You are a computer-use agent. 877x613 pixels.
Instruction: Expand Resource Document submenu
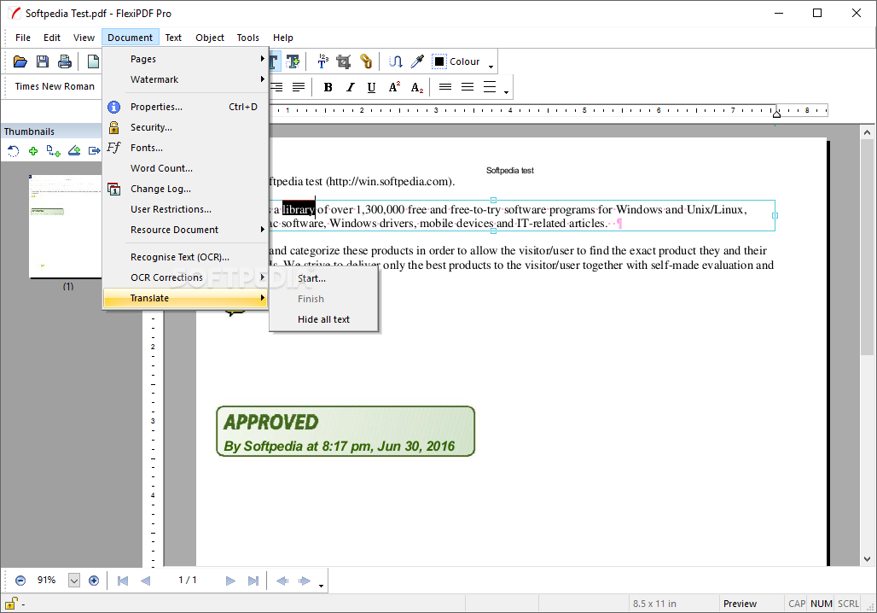pyautogui.click(x=185, y=230)
